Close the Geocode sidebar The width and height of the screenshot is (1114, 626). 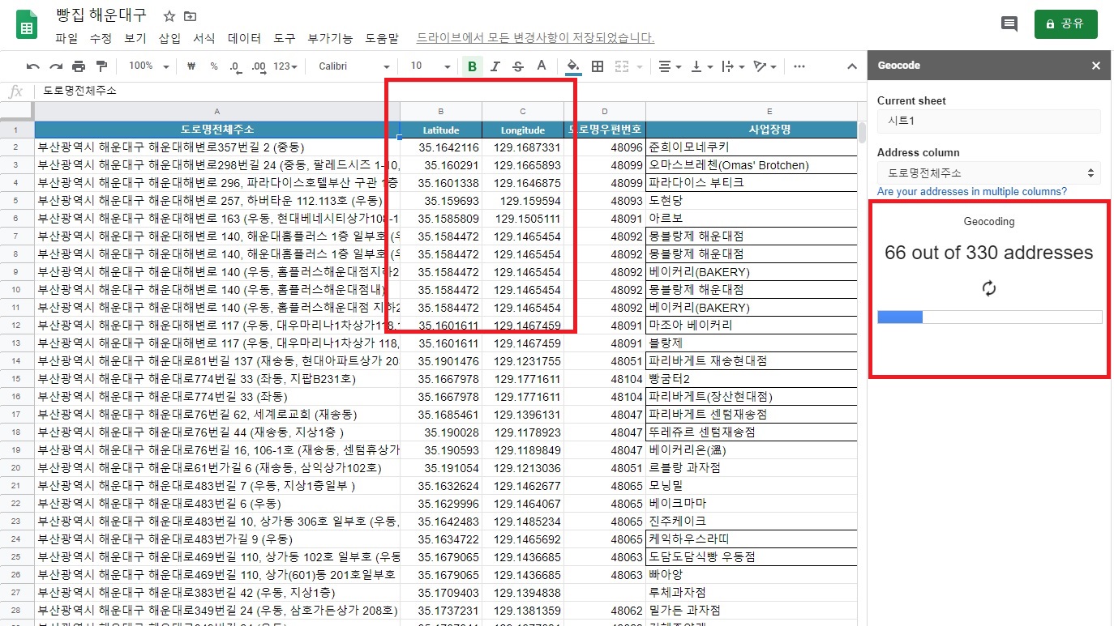[1096, 66]
